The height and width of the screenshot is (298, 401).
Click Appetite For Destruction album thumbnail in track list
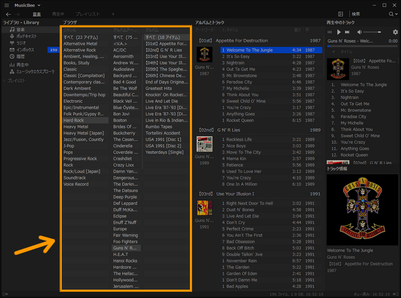click(204, 55)
